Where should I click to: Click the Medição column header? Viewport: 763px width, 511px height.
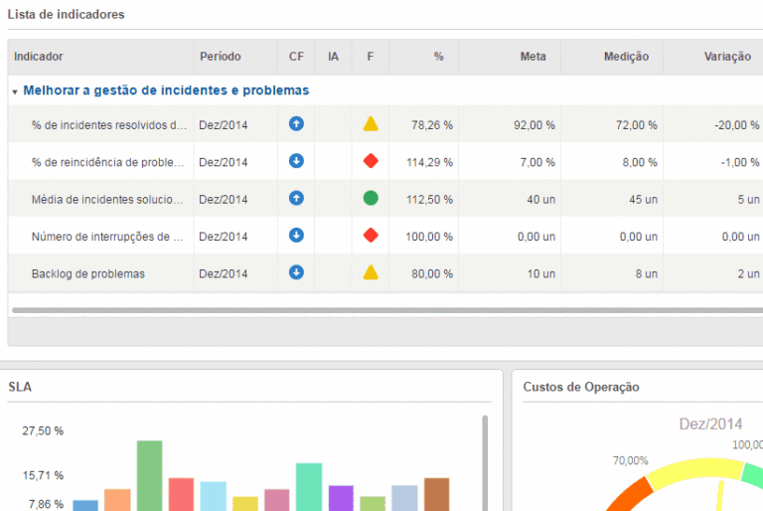pos(626,57)
